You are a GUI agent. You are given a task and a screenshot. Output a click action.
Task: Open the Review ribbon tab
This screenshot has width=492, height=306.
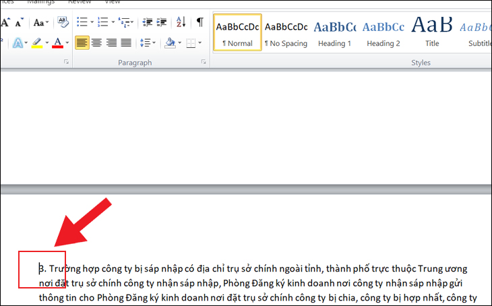[x=80, y=2]
